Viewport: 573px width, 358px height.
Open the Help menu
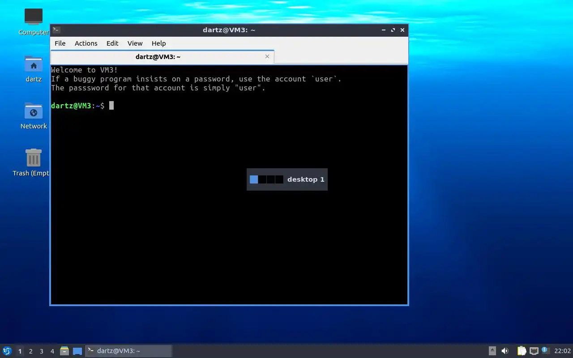(x=158, y=43)
